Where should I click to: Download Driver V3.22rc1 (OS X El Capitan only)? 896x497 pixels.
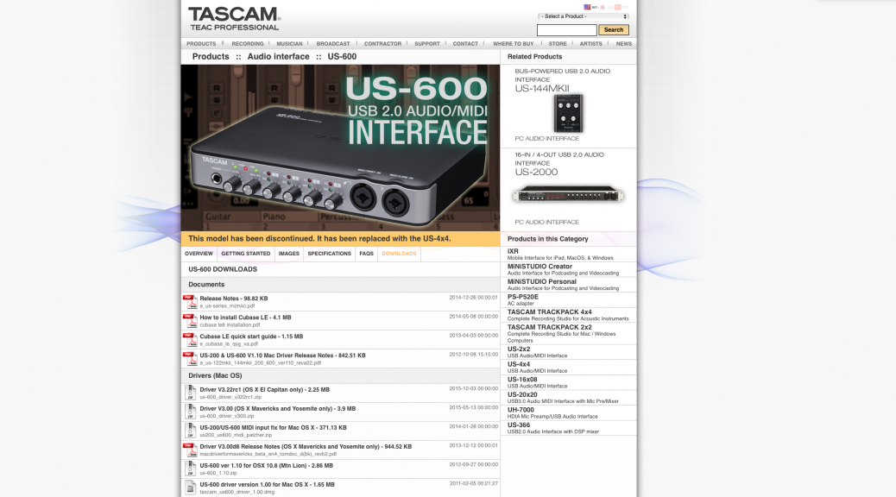[265, 390]
